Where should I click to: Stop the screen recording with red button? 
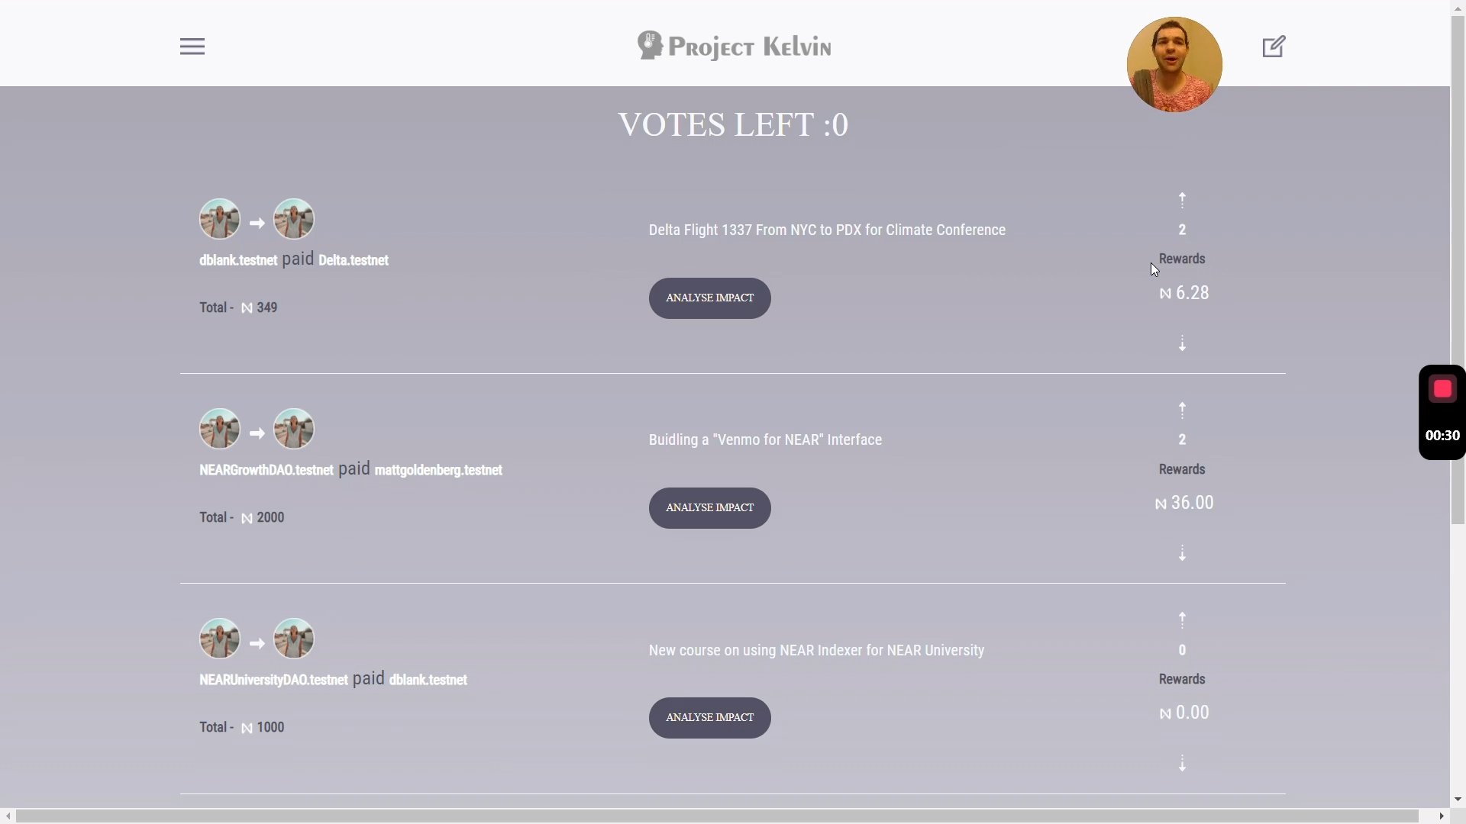tap(1442, 389)
